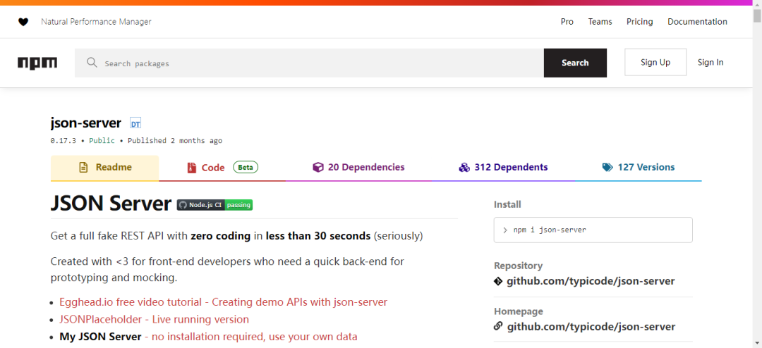The height and width of the screenshot is (348, 762).
Task: Click the json-server package title
Action: point(85,123)
